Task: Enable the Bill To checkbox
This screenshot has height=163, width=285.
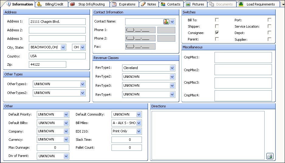Action: (217, 20)
